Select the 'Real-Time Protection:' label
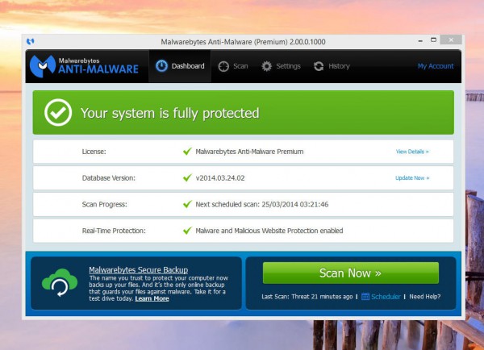The image size is (484, 350). (114, 231)
